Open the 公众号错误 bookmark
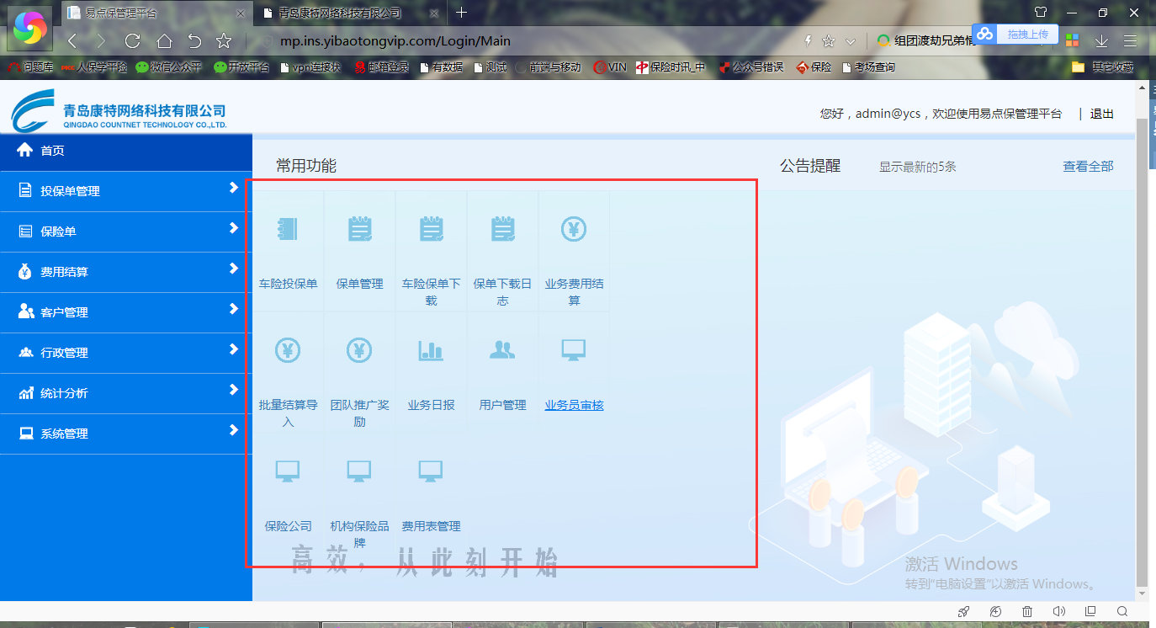The image size is (1156, 628). [x=750, y=67]
